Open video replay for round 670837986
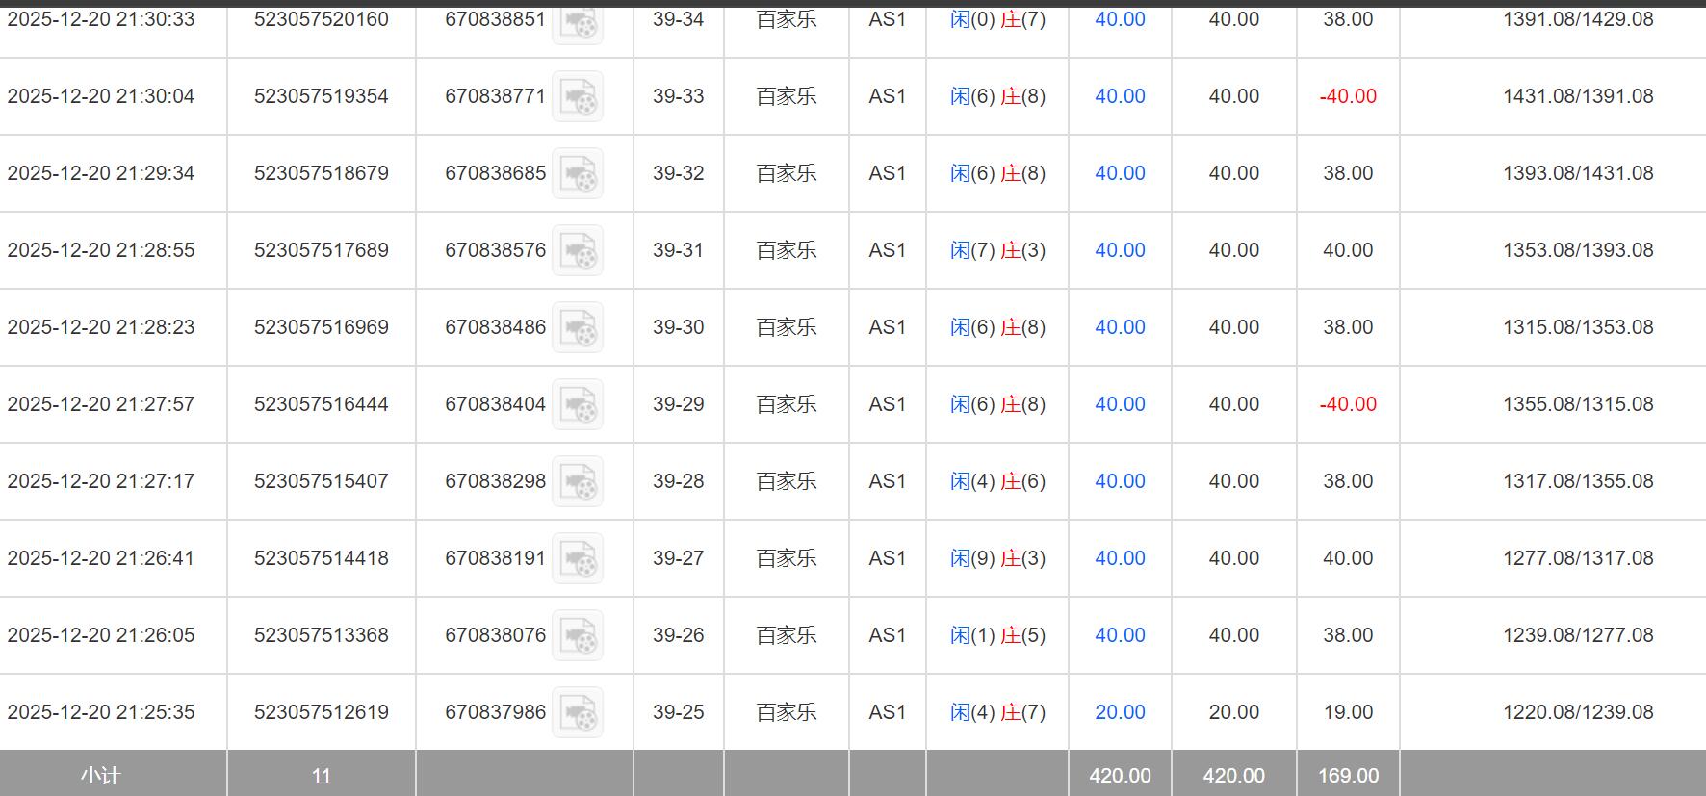Image resolution: width=1706 pixels, height=796 pixels. click(x=578, y=712)
